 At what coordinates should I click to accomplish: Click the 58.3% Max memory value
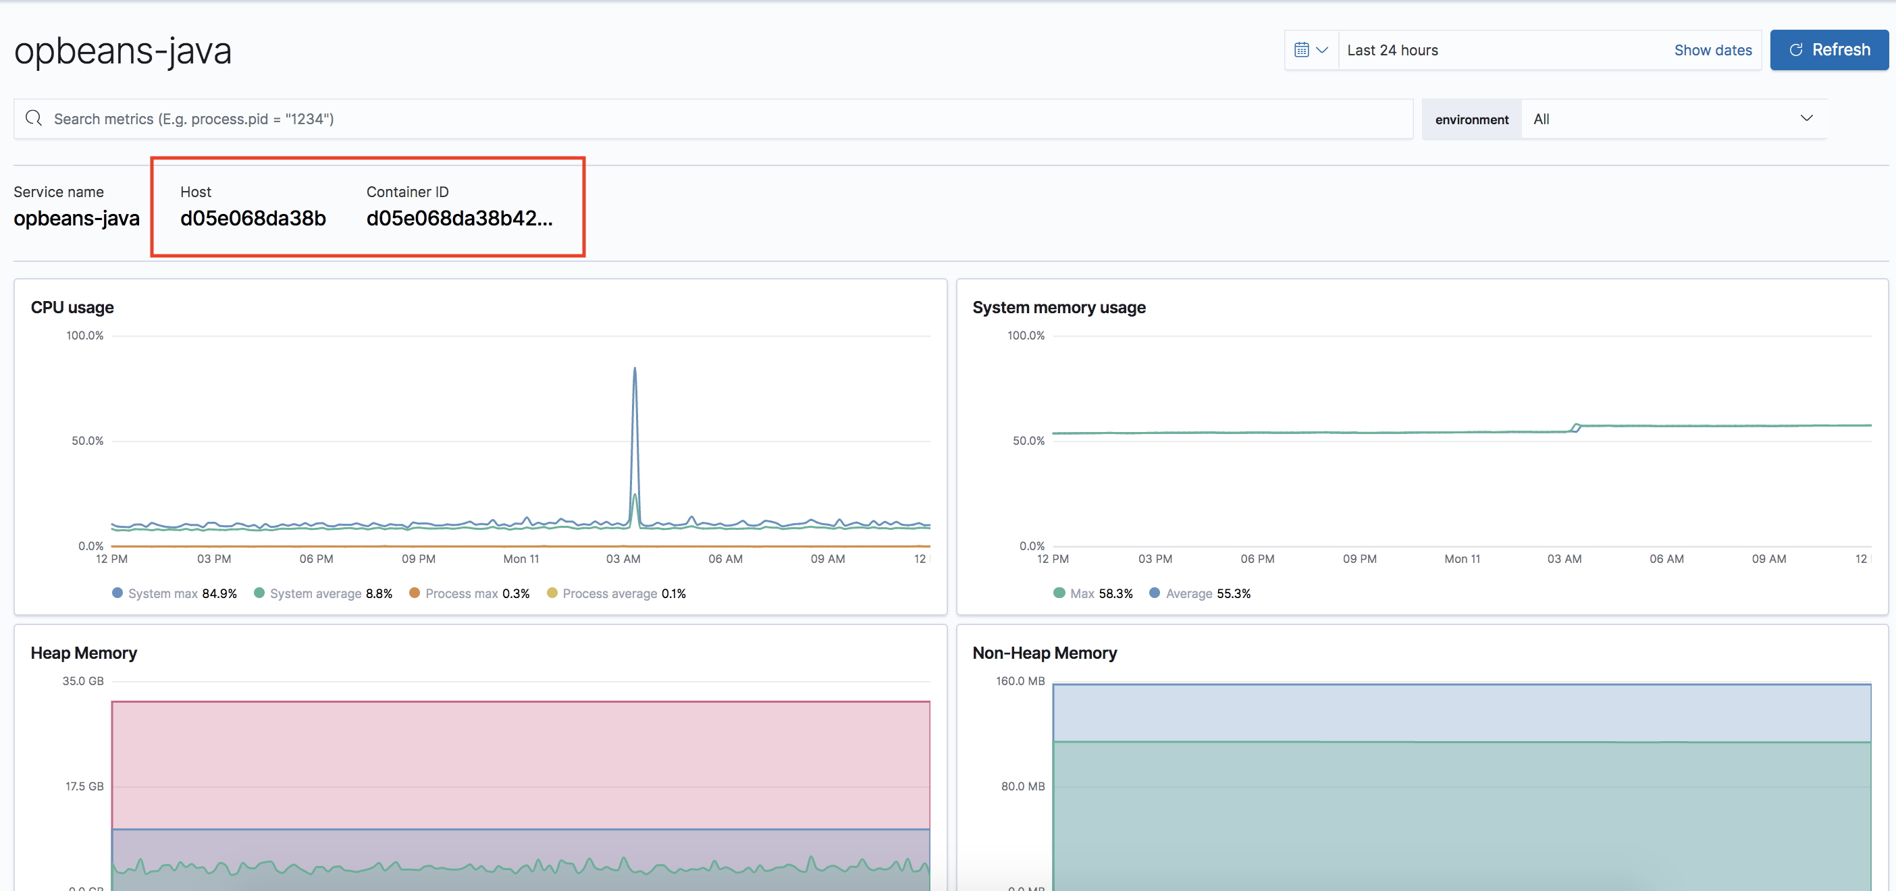coord(1116,594)
